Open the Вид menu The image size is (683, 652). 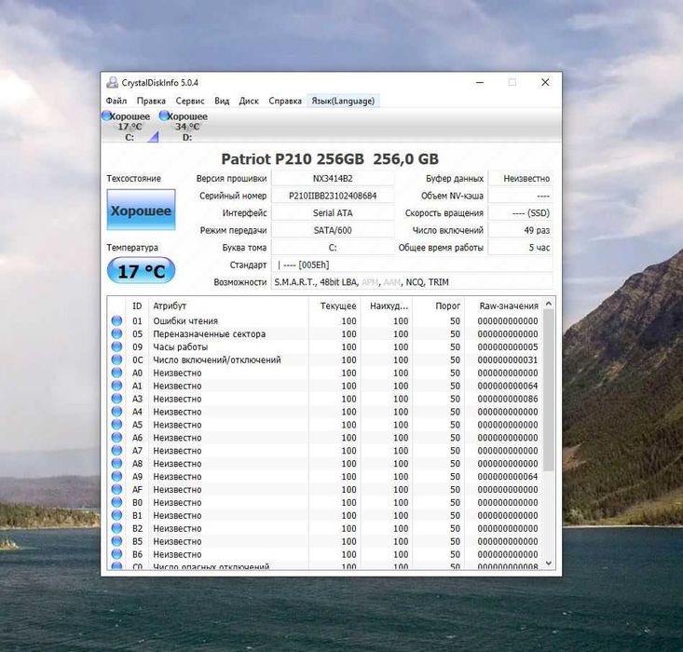[222, 101]
